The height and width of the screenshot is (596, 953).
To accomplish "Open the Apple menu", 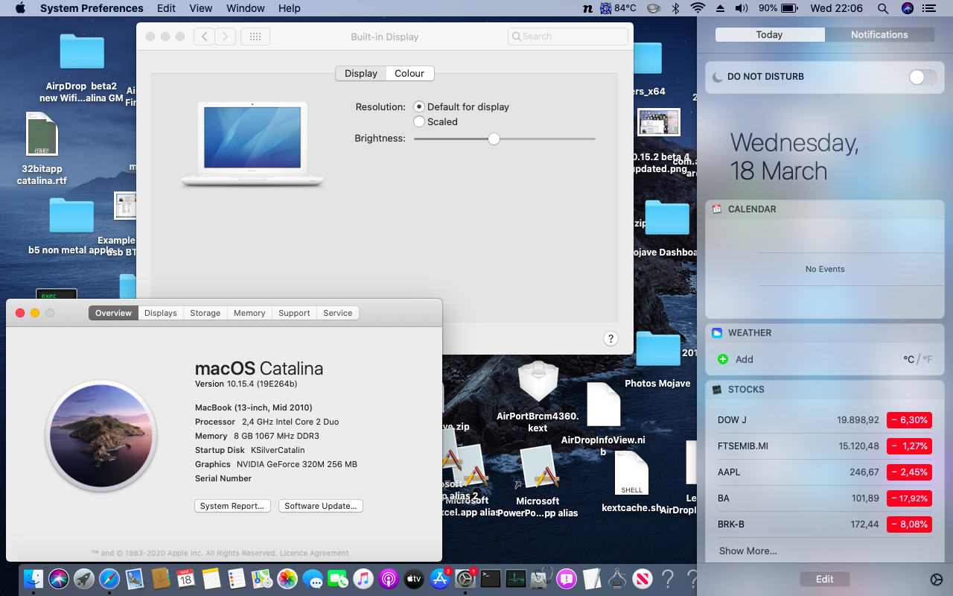I will pyautogui.click(x=20, y=8).
